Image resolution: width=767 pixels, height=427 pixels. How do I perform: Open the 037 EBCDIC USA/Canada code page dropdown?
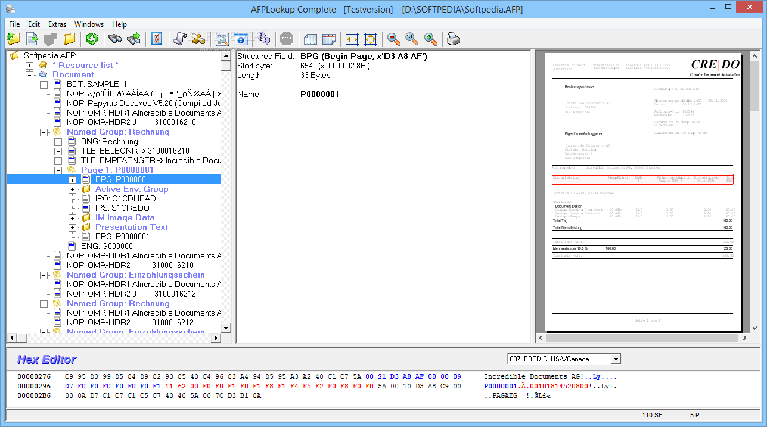coord(616,359)
